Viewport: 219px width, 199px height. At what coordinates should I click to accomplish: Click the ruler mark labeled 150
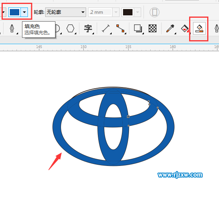(x=83, y=47)
